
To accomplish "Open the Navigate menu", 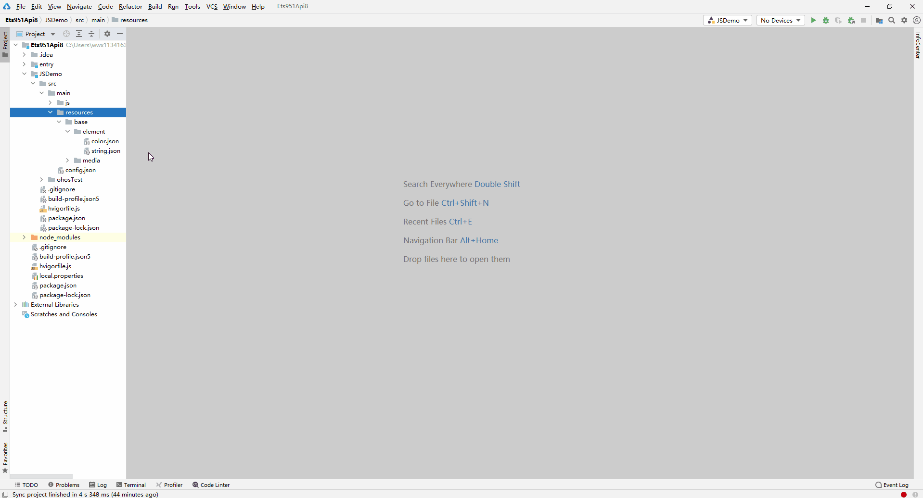I will pos(79,6).
